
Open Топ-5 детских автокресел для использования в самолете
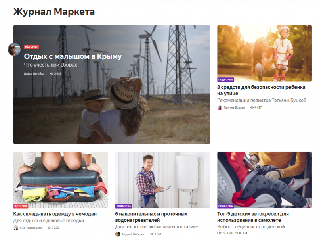253,217
